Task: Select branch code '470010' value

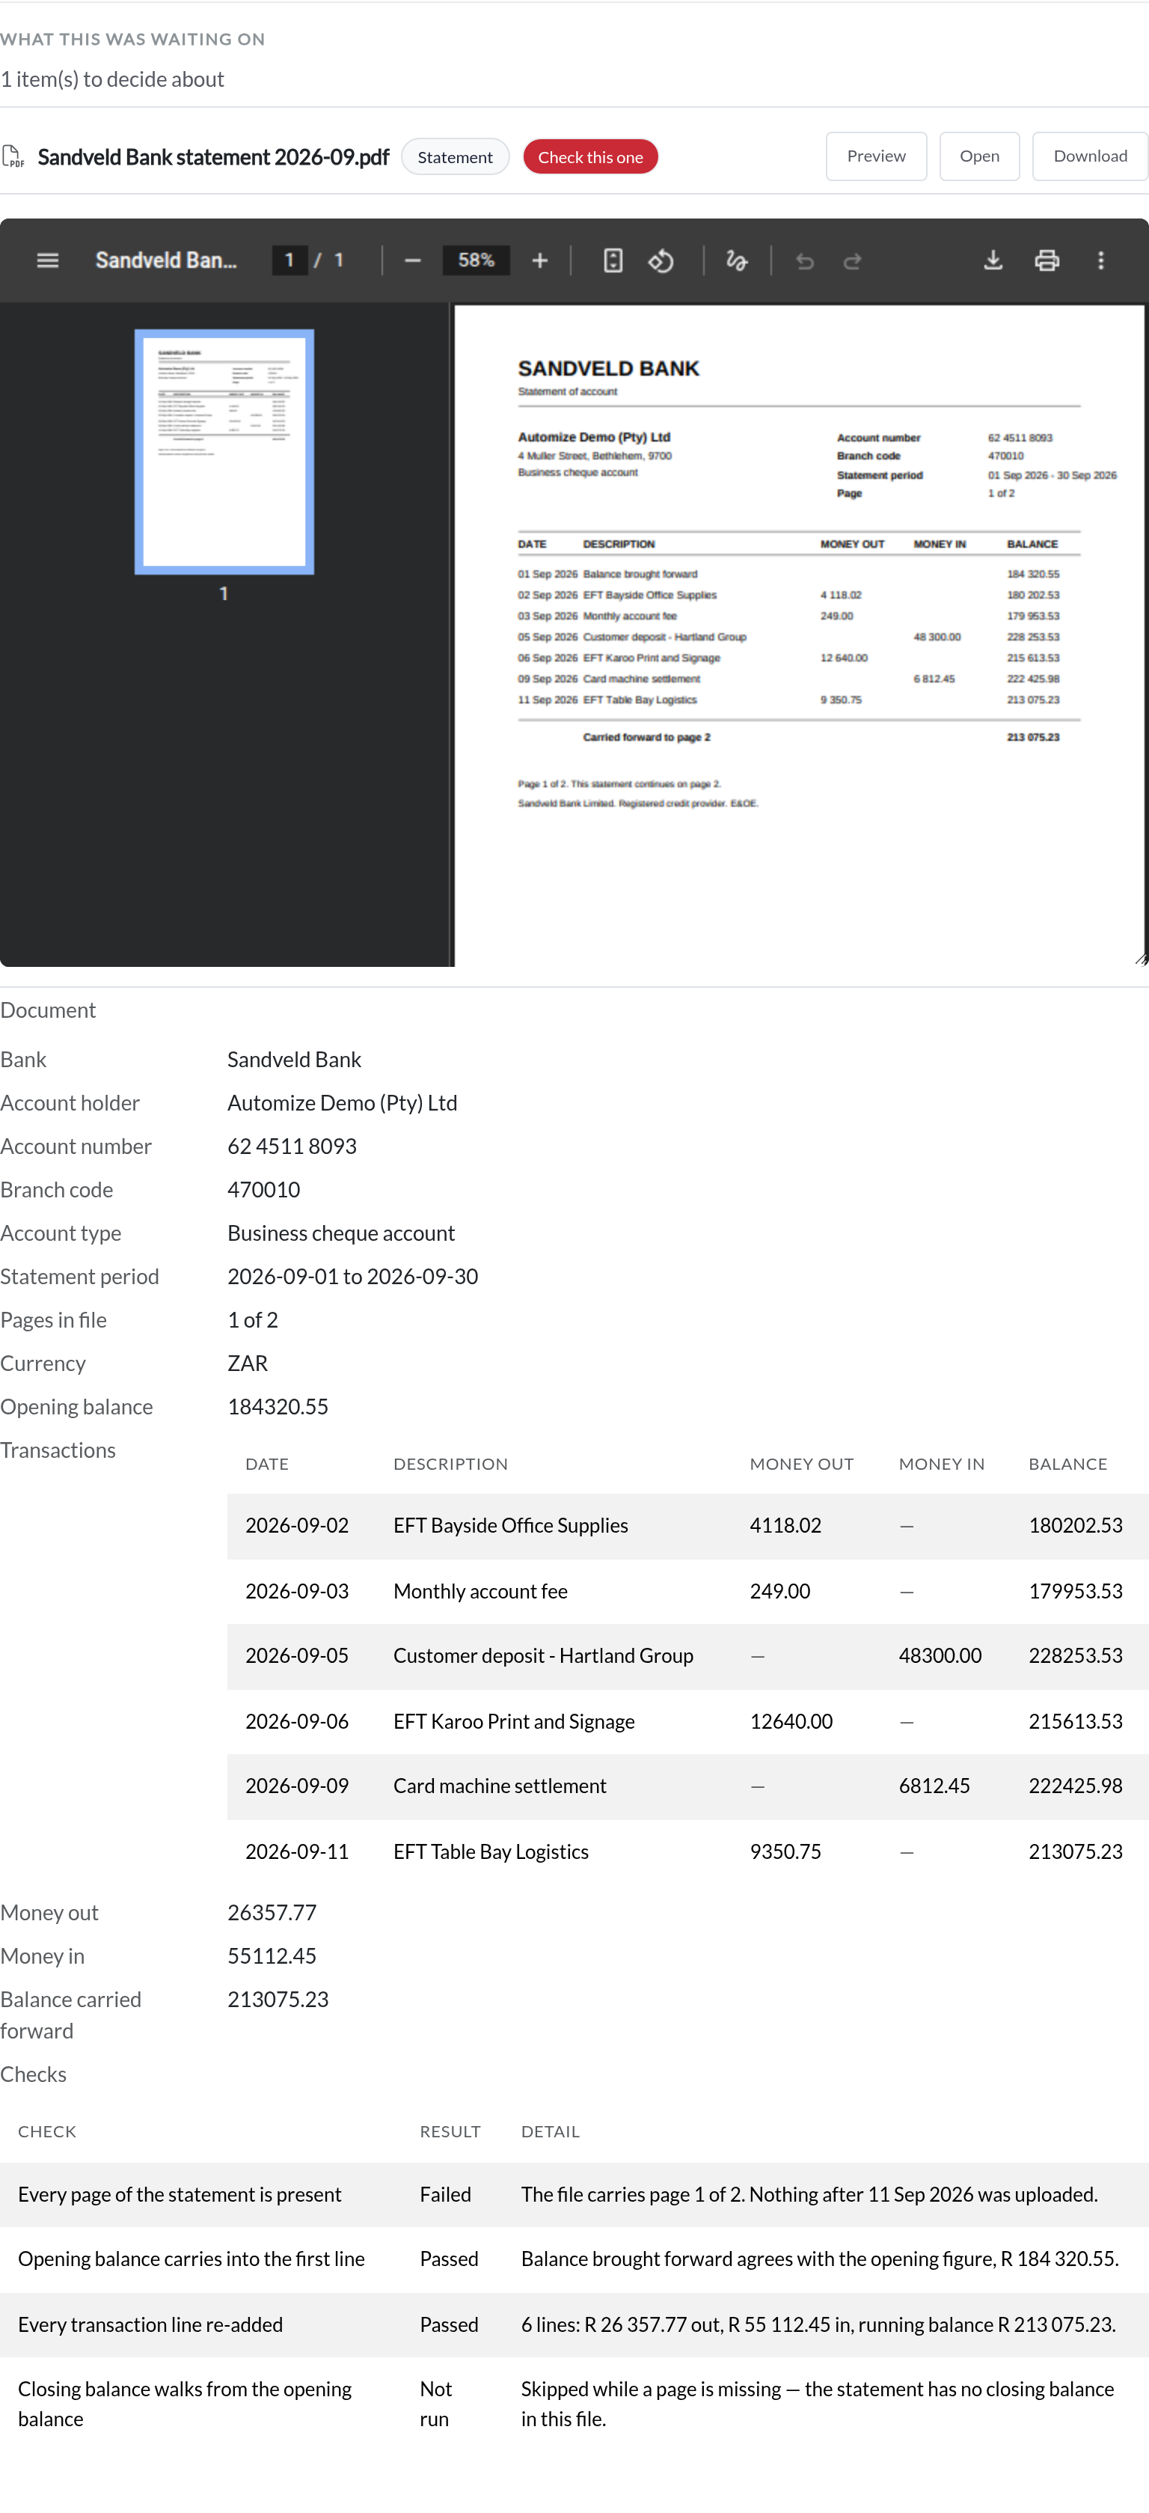Action: click(263, 1190)
